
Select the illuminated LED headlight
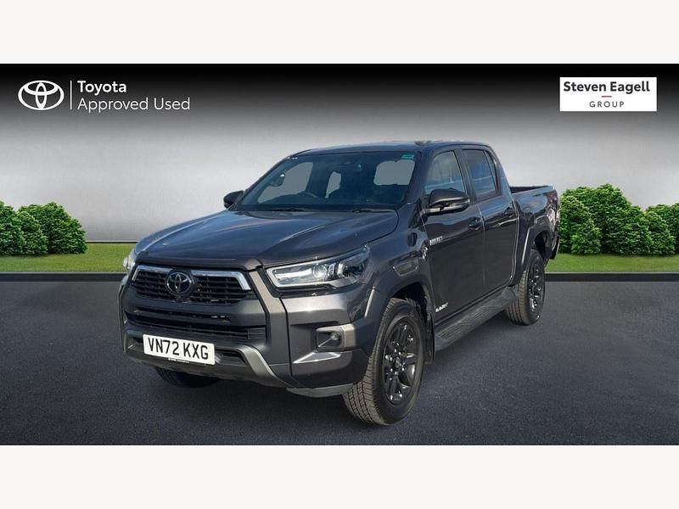318,271
